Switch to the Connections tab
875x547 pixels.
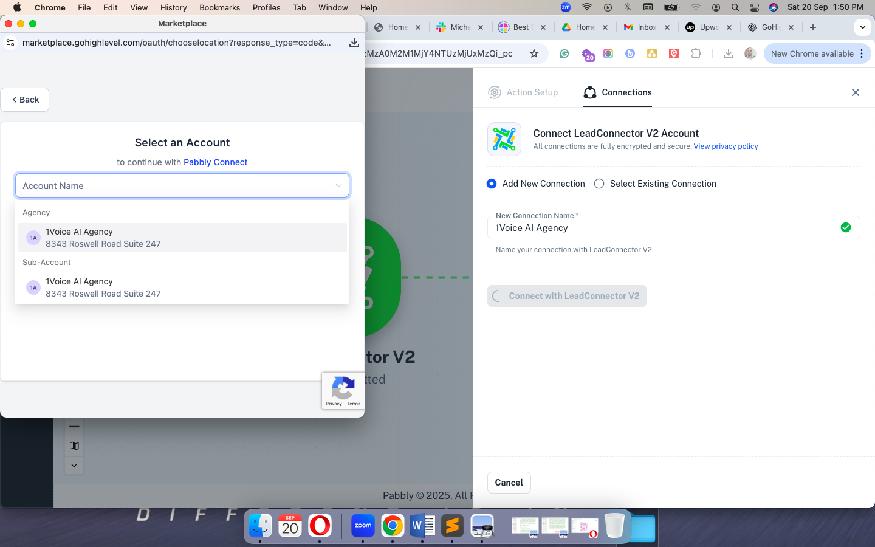coord(617,92)
